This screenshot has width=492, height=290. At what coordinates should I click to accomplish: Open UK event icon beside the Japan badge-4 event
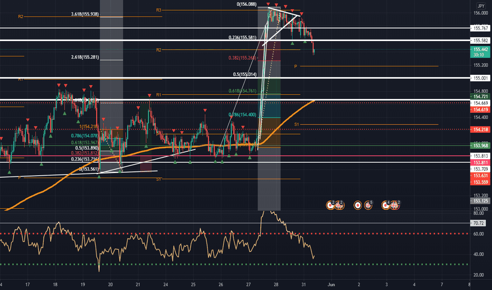[x=395, y=205]
